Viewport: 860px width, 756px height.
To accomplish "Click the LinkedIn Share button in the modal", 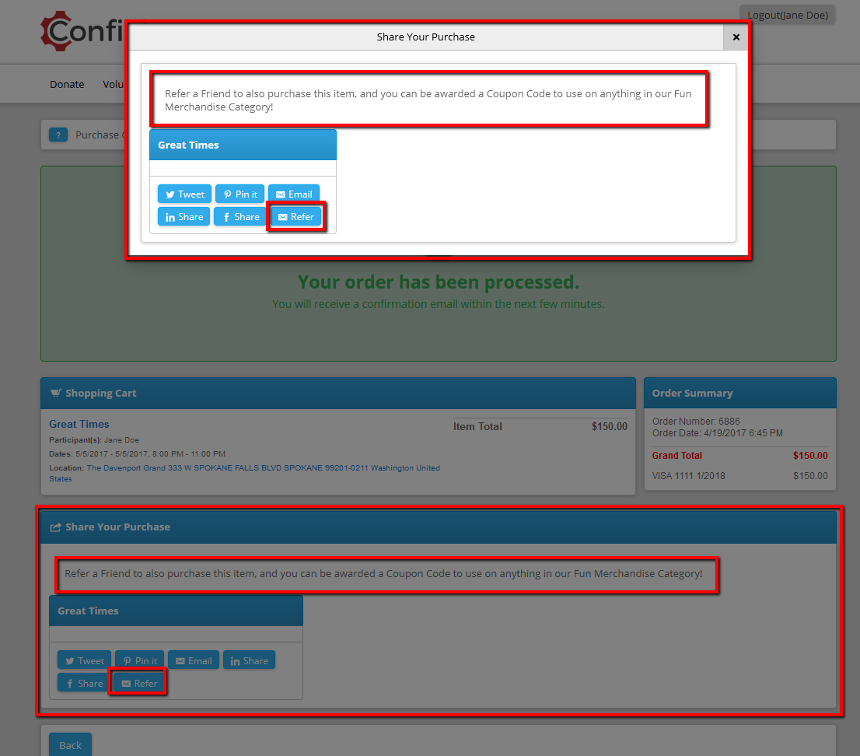I will coord(184,217).
